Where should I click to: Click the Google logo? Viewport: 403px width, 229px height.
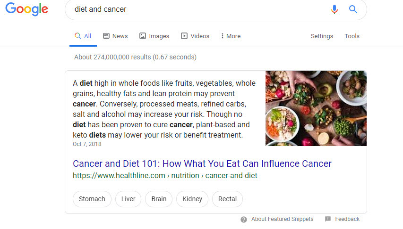[x=27, y=9]
